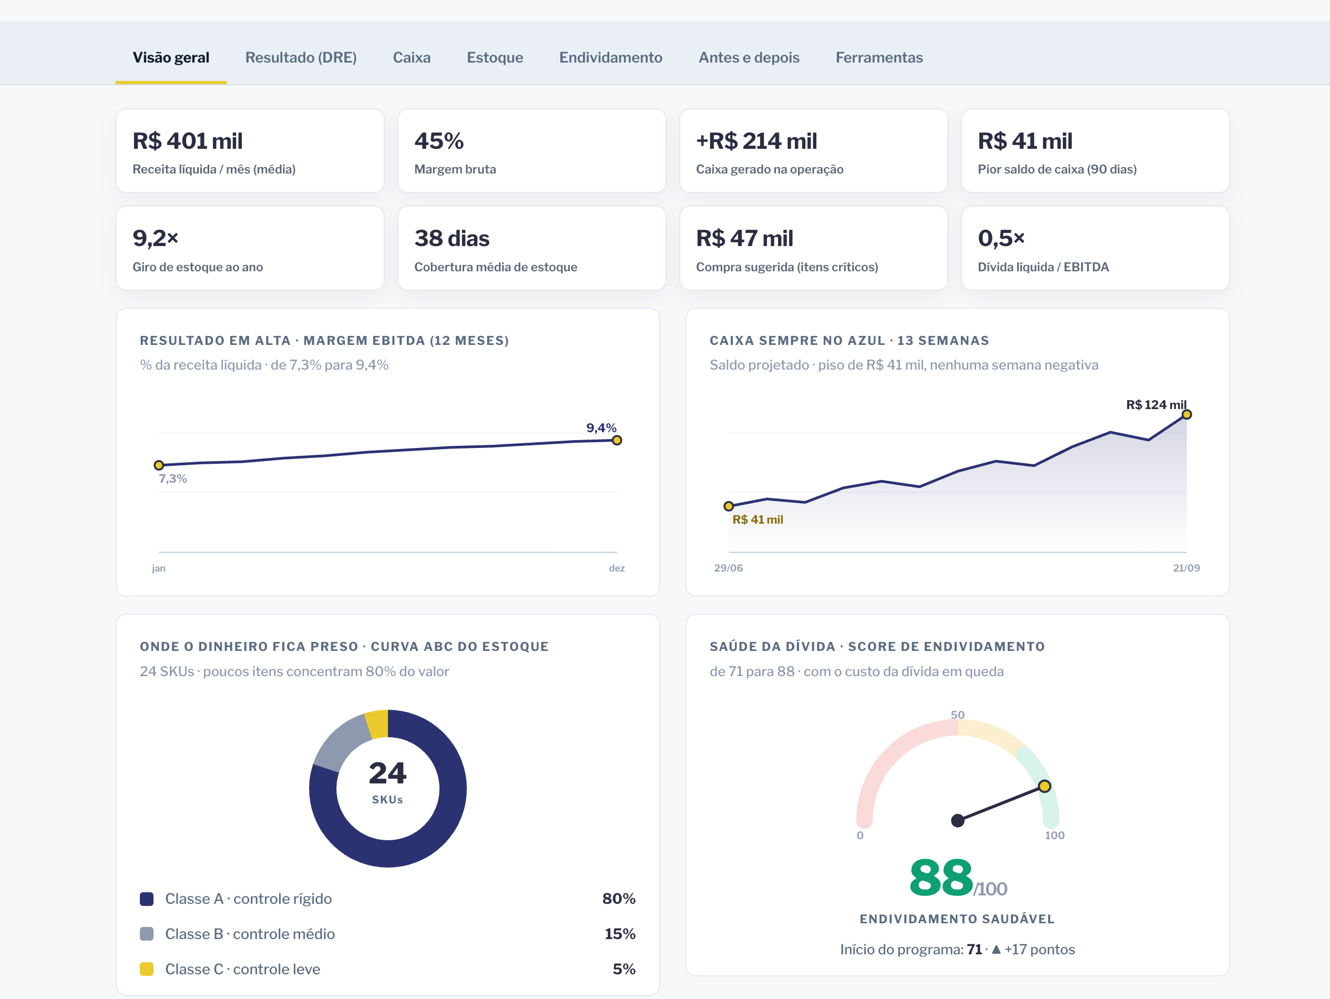Click the 9,4% endpoint on EBITDA chart
Viewport: 1330px width, 999px height.
pyautogui.click(x=617, y=441)
